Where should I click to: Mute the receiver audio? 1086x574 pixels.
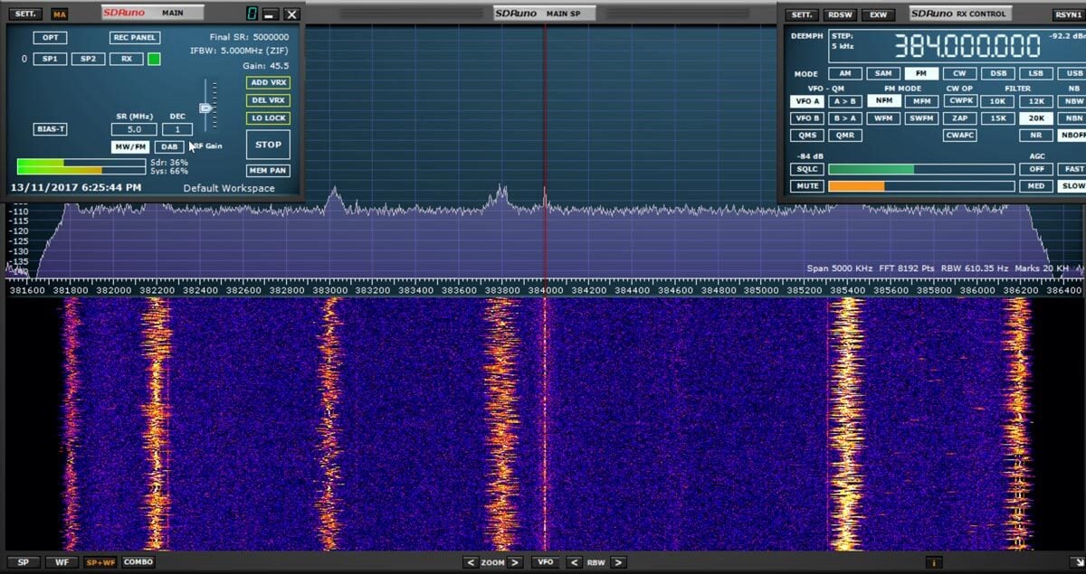point(805,185)
